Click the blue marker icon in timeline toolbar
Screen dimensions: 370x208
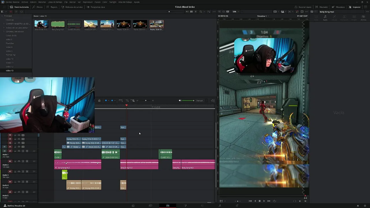click(x=112, y=101)
